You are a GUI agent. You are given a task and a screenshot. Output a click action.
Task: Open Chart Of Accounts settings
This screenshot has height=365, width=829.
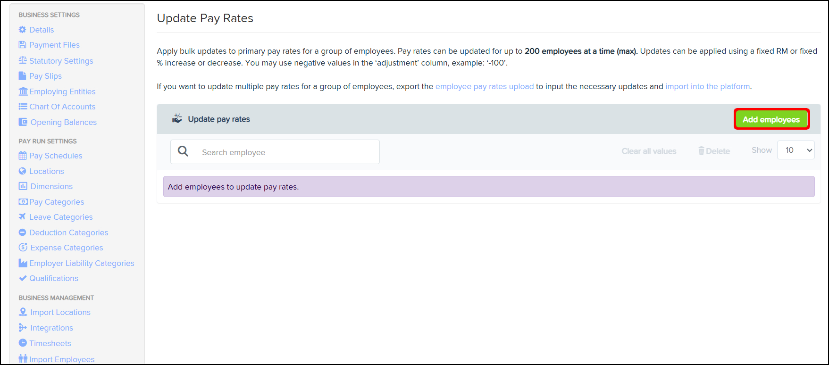tap(62, 107)
